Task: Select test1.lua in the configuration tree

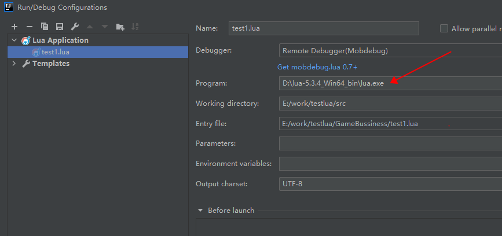Action: point(55,52)
